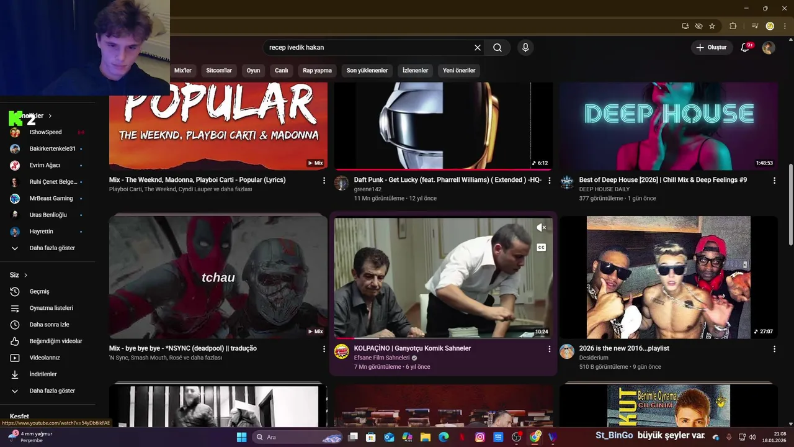
Task: Open YouTube notifications bell
Action: coord(746,47)
